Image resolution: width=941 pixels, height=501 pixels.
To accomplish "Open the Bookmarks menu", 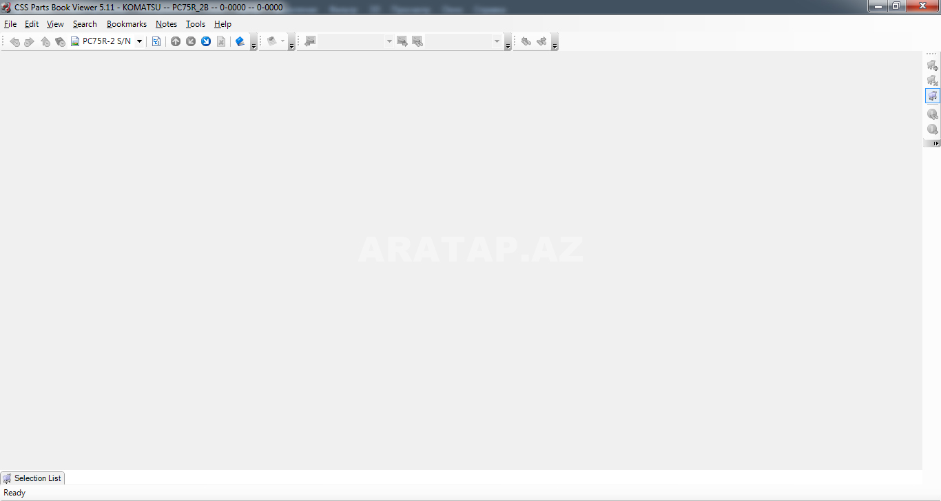I will [x=127, y=24].
